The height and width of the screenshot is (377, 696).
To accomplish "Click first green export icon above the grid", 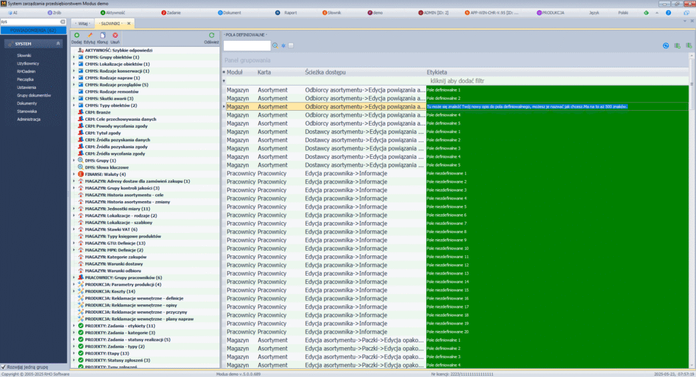I will [678, 46].
